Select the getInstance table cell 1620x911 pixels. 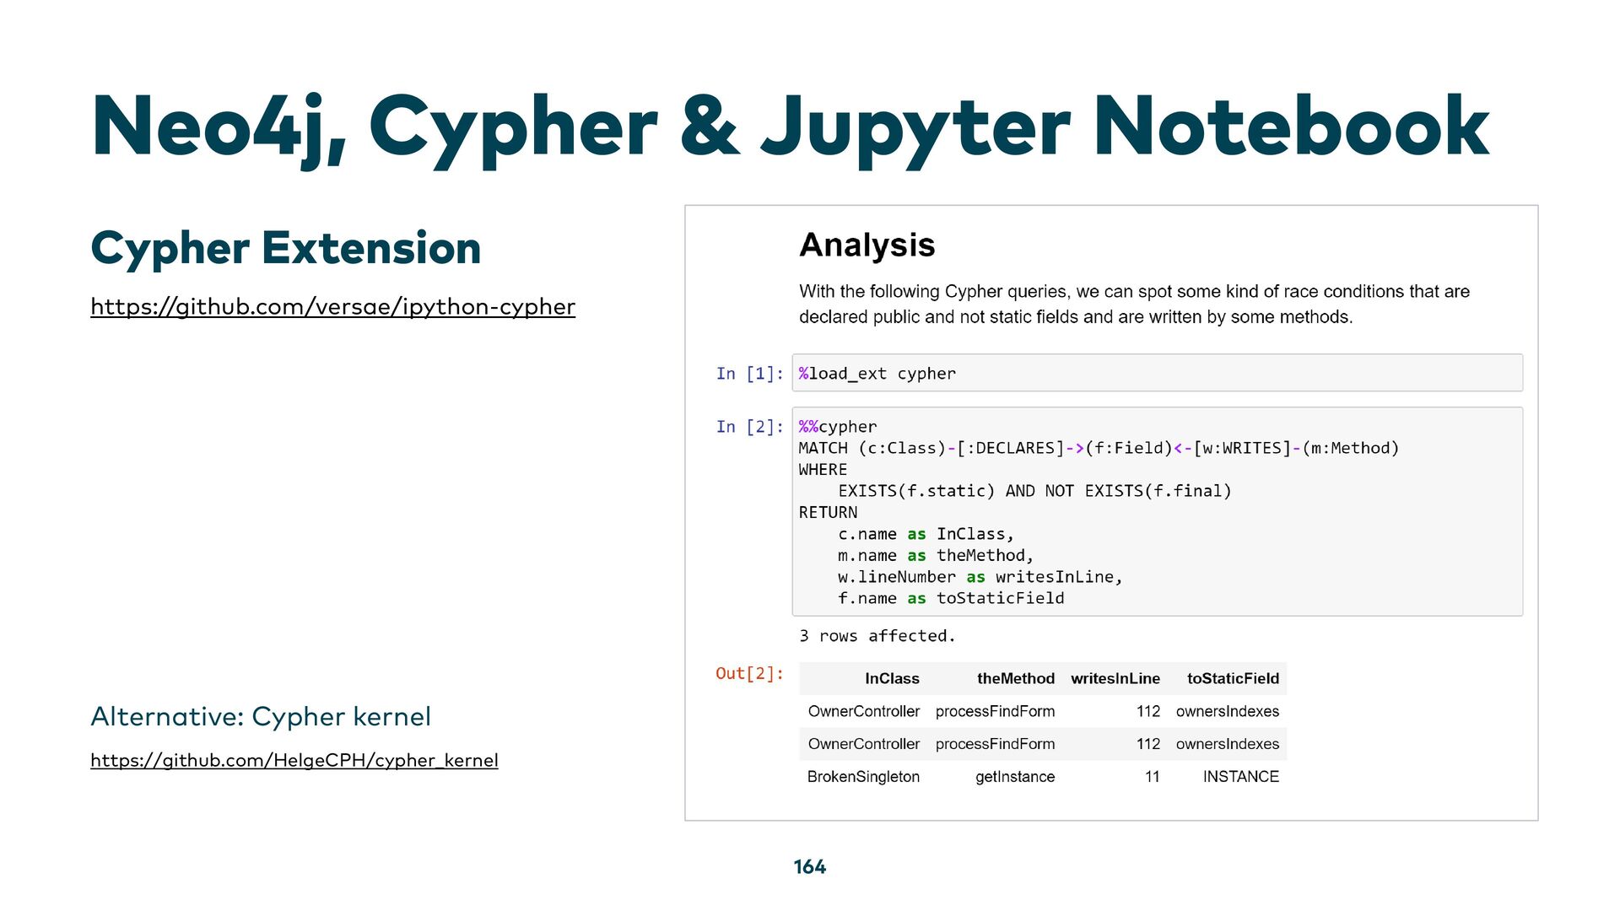[1014, 777]
